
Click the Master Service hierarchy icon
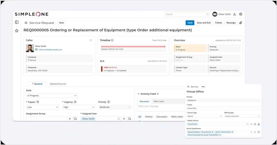(258, 124)
